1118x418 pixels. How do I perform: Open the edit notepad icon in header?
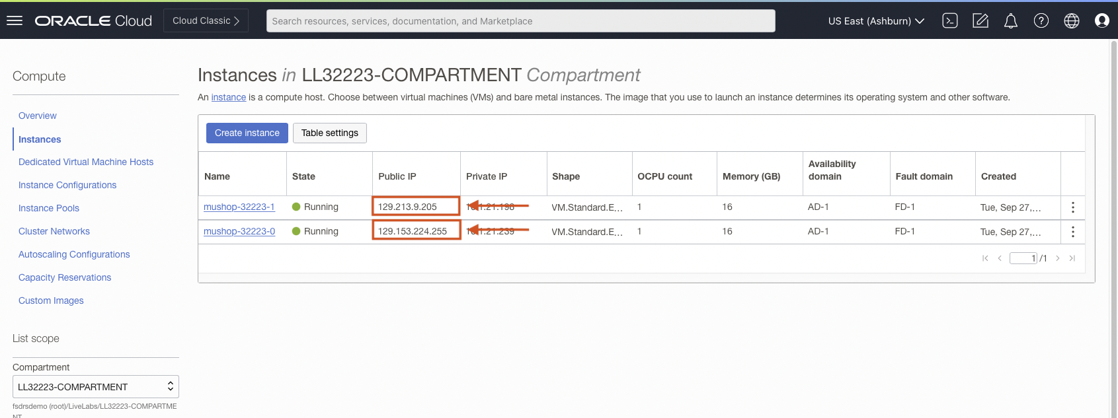[980, 21]
